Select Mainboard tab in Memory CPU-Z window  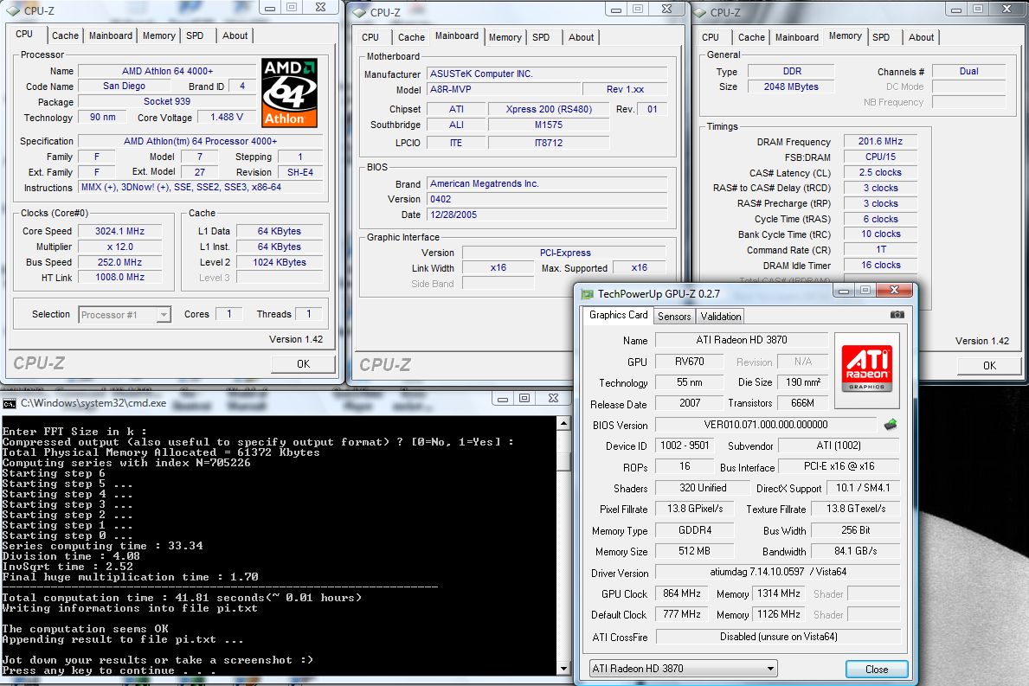[x=797, y=37]
